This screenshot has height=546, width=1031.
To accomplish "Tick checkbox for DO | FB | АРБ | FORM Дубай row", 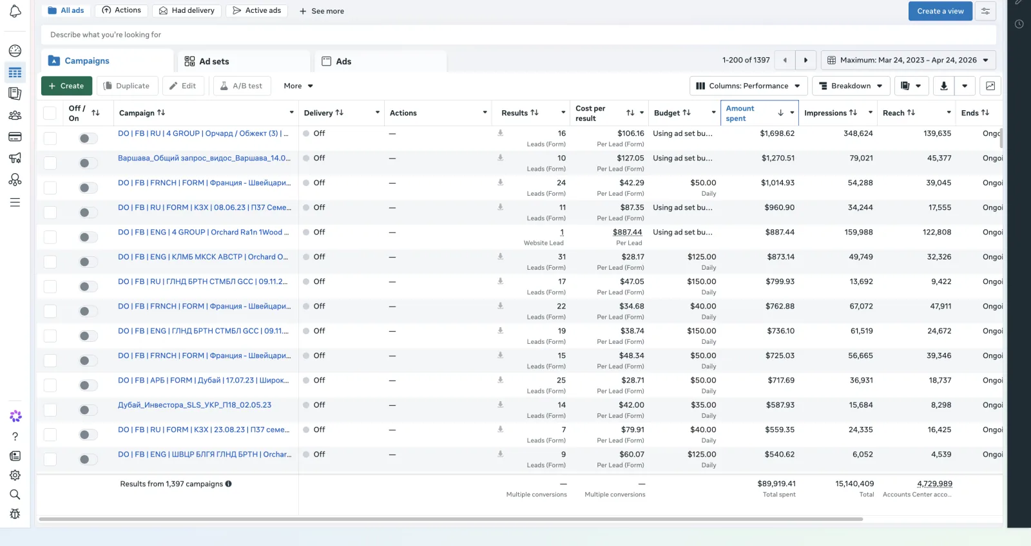I will click(50, 385).
